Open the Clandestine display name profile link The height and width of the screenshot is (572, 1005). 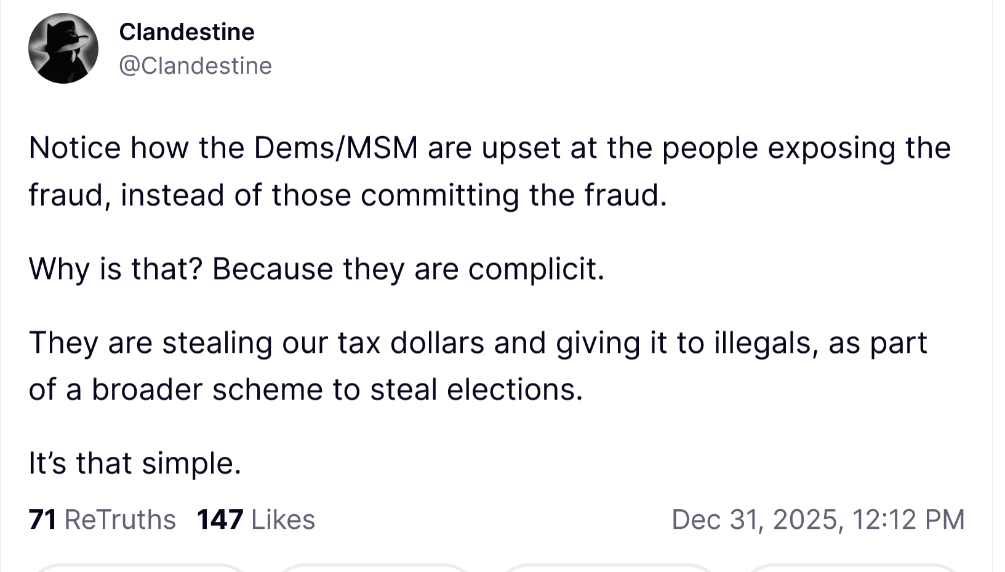[x=186, y=32]
